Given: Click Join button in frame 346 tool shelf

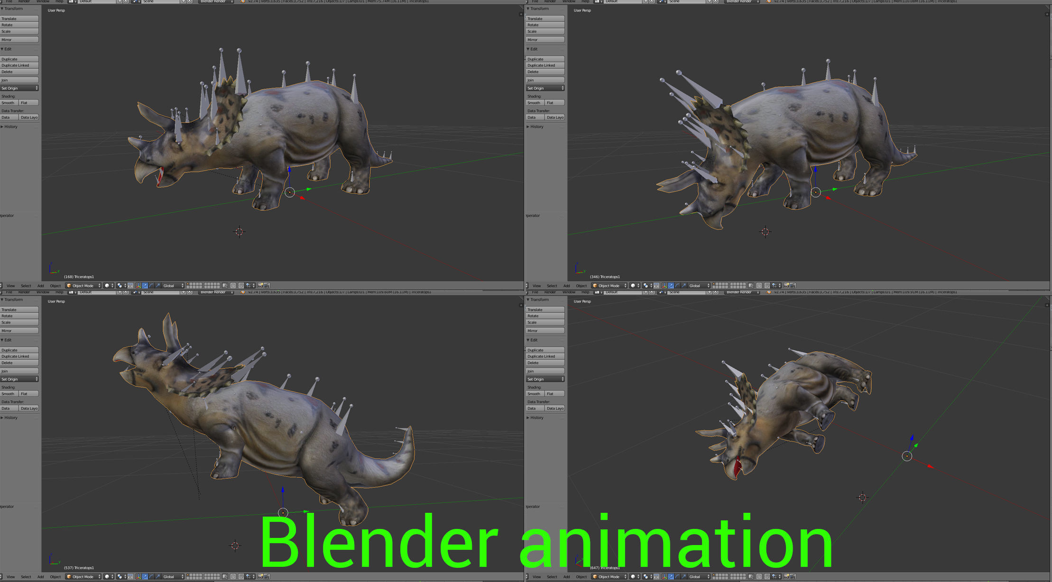Looking at the screenshot, I should 545,80.
